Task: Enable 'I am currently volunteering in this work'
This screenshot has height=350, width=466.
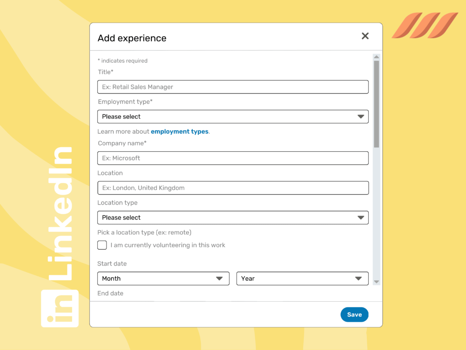Action: tap(102, 245)
